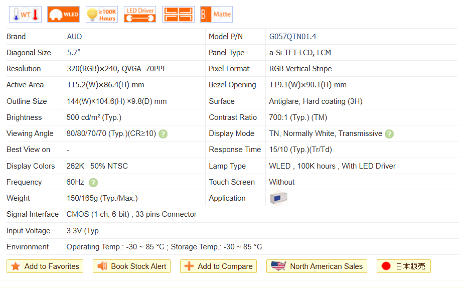Click the WLED backlight feature icon
Viewport: 463px width, 288px height.
pyautogui.click(x=64, y=15)
